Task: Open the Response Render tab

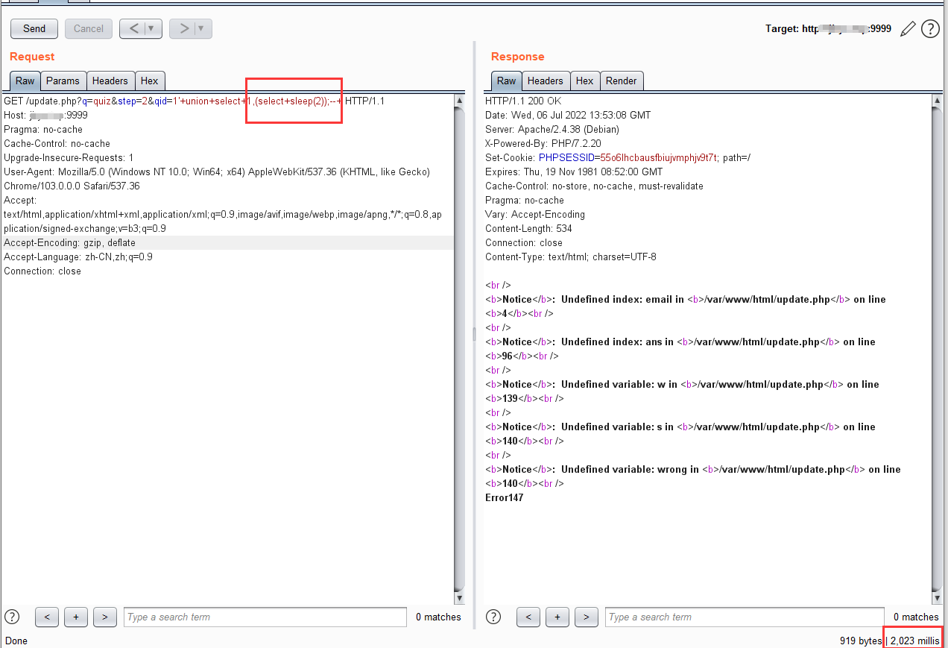Action: pos(622,81)
